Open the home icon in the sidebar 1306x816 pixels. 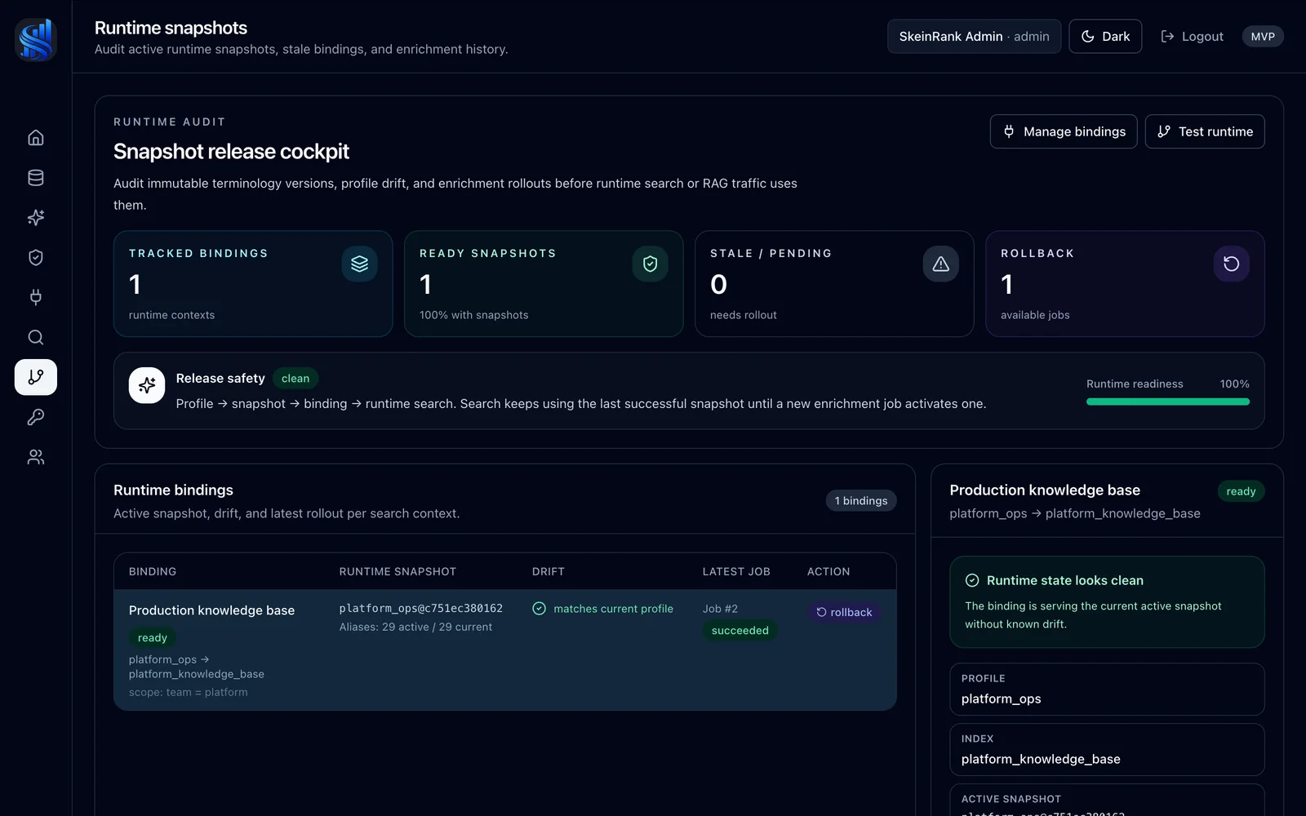pos(36,137)
